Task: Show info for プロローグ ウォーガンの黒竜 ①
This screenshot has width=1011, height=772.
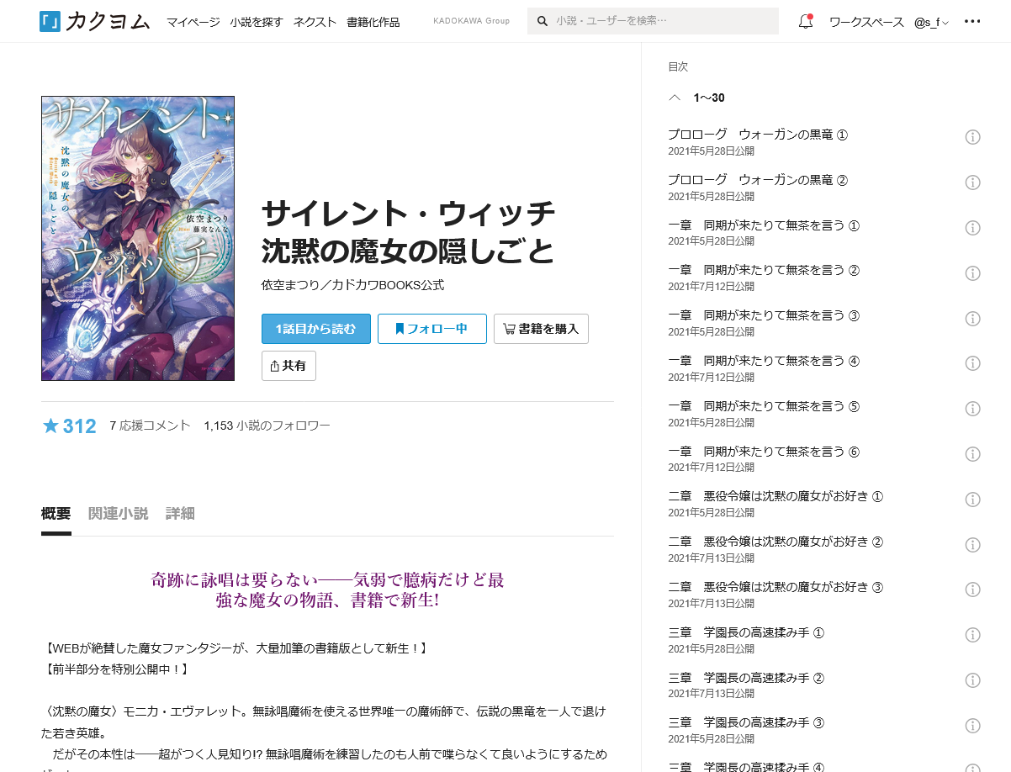Action: pyautogui.click(x=972, y=137)
